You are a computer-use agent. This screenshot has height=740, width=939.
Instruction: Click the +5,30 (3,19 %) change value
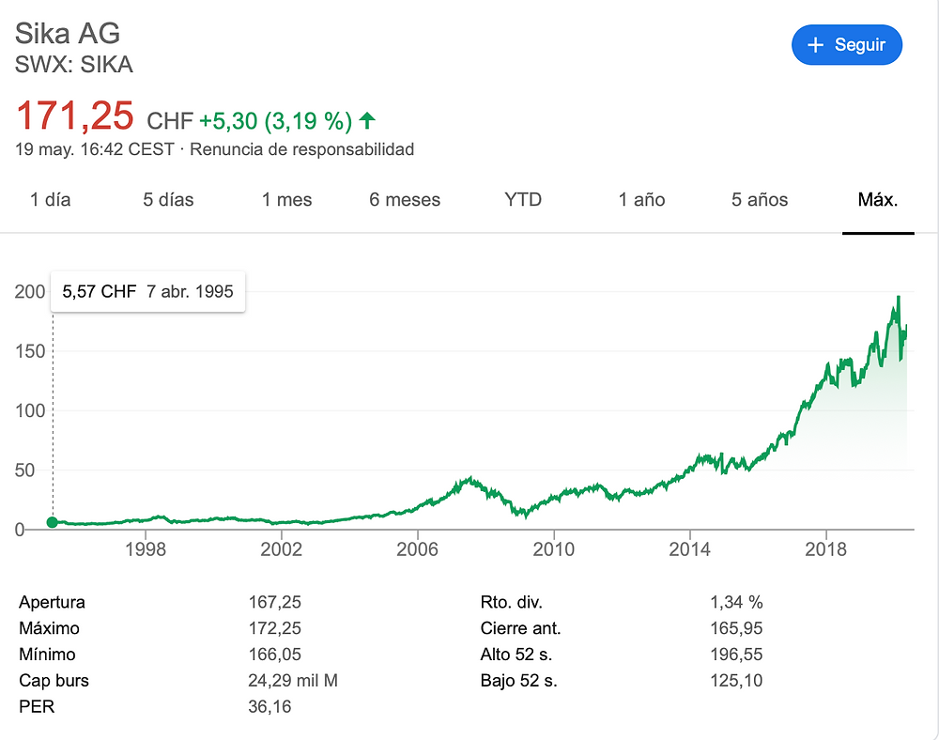pos(275,121)
